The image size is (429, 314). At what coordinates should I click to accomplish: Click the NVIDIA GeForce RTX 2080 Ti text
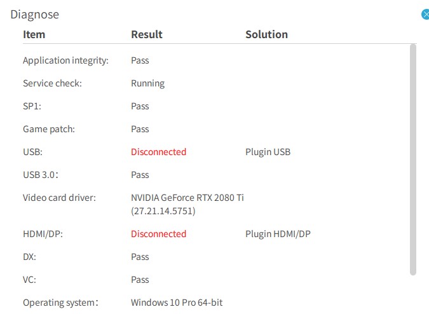[x=187, y=198]
